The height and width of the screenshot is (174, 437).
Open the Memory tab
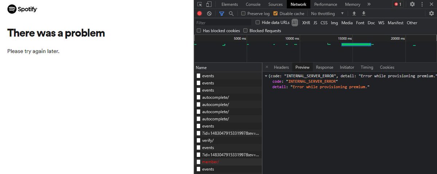pos(353,4)
